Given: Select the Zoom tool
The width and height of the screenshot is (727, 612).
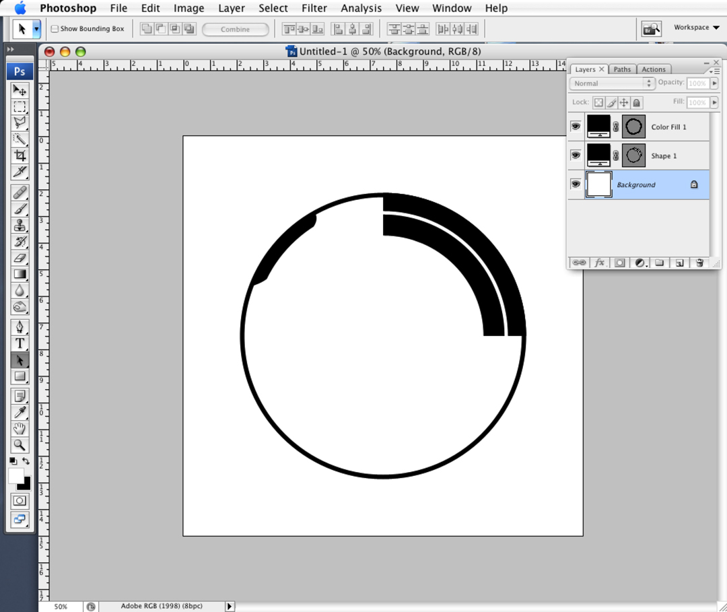Looking at the screenshot, I should point(19,445).
